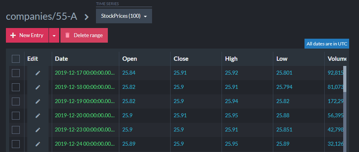Click Low value 25.794
The height and width of the screenshot is (152, 359).
coord(284,87)
